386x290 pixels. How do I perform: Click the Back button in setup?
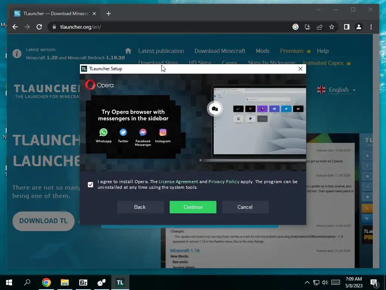(x=140, y=207)
